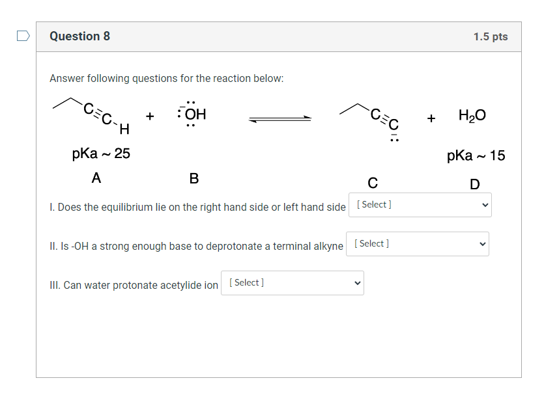Screen dimensions: 559x402
Task: Click the 'Answer following questions' instruction text
Action: coord(167,79)
